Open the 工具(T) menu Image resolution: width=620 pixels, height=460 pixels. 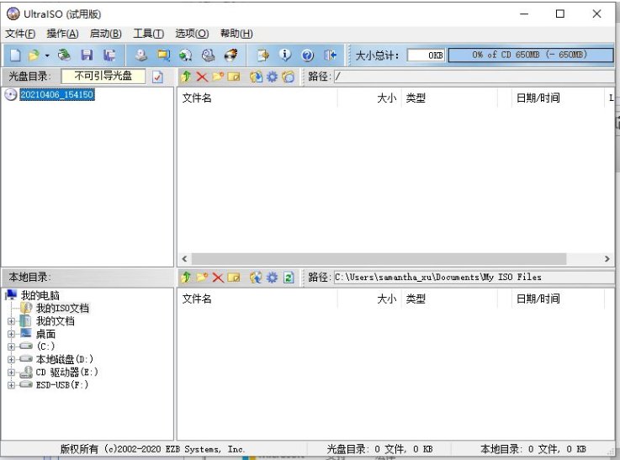coord(148,34)
